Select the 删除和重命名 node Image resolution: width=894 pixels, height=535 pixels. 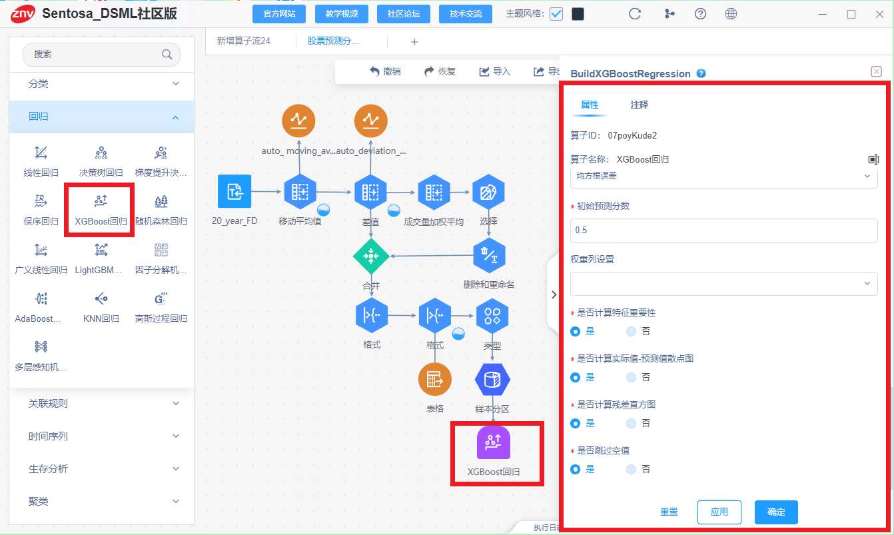click(489, 256)
